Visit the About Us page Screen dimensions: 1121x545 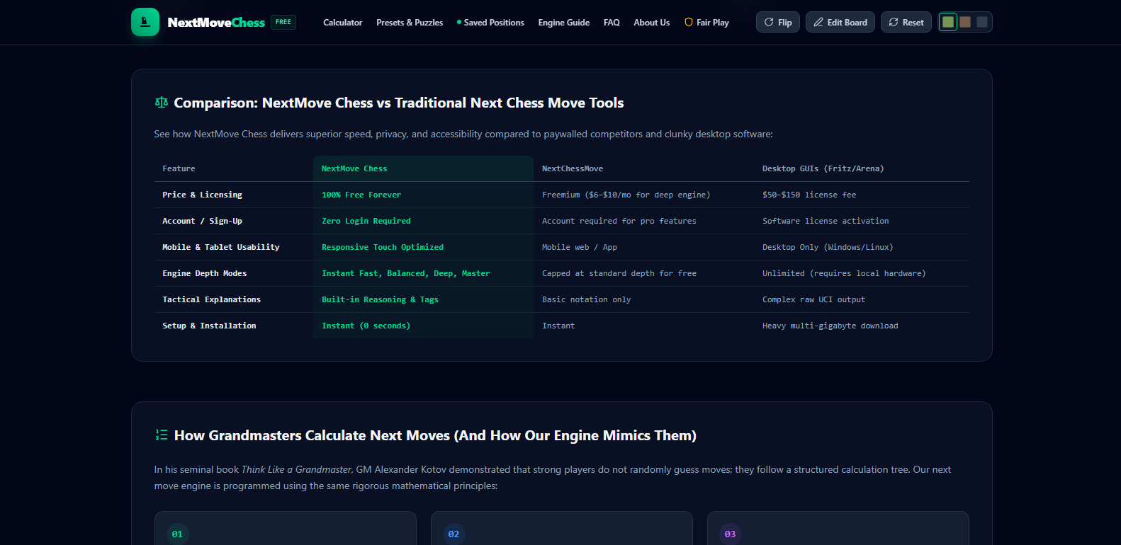tap(652, 23)
